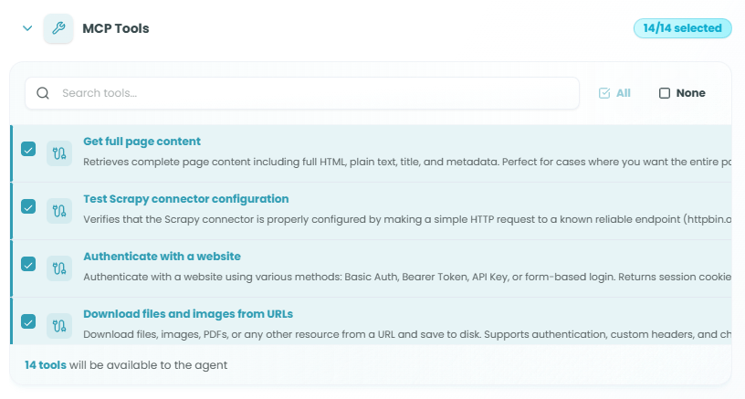Click the connector icon beside Test Scrapy connector configuration
This screenshot has height=399, width=745.
click(59, 211)
